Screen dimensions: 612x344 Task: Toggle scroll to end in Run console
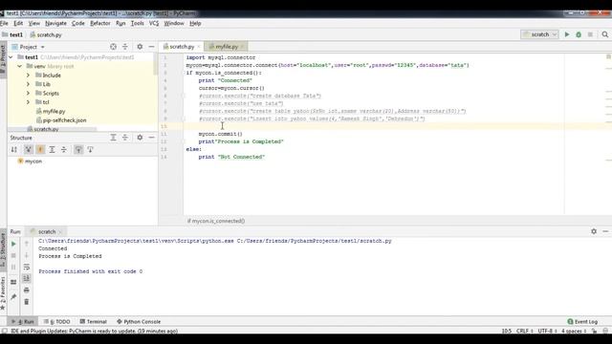(27, 278)
